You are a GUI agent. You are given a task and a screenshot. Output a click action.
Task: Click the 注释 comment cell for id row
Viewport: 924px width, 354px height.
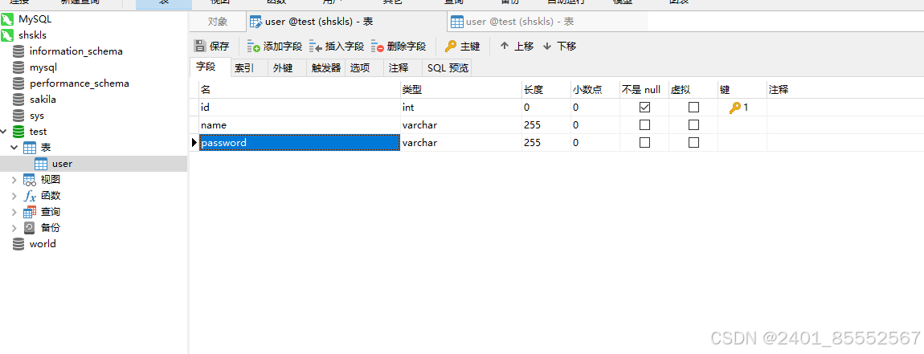(x=844, y=108)
